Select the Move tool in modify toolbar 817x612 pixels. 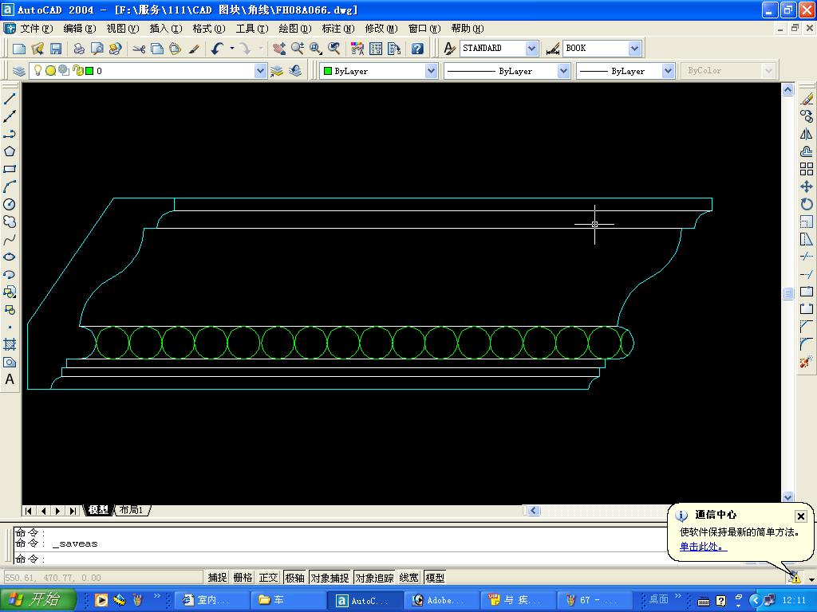pyautogui.click(x=807, y=186)
